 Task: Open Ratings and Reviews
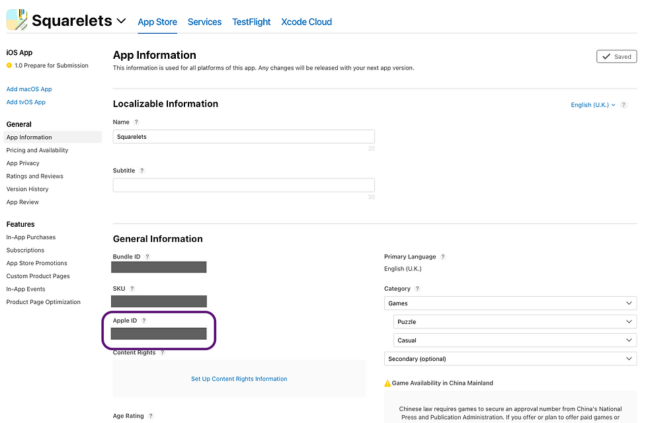pyautogui.click(x=34, y=176)
